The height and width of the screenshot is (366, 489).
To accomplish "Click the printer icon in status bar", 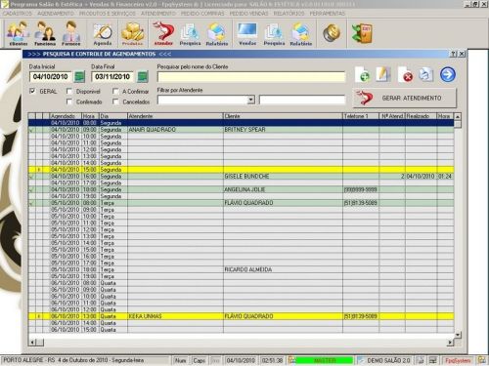I will 421,360.
